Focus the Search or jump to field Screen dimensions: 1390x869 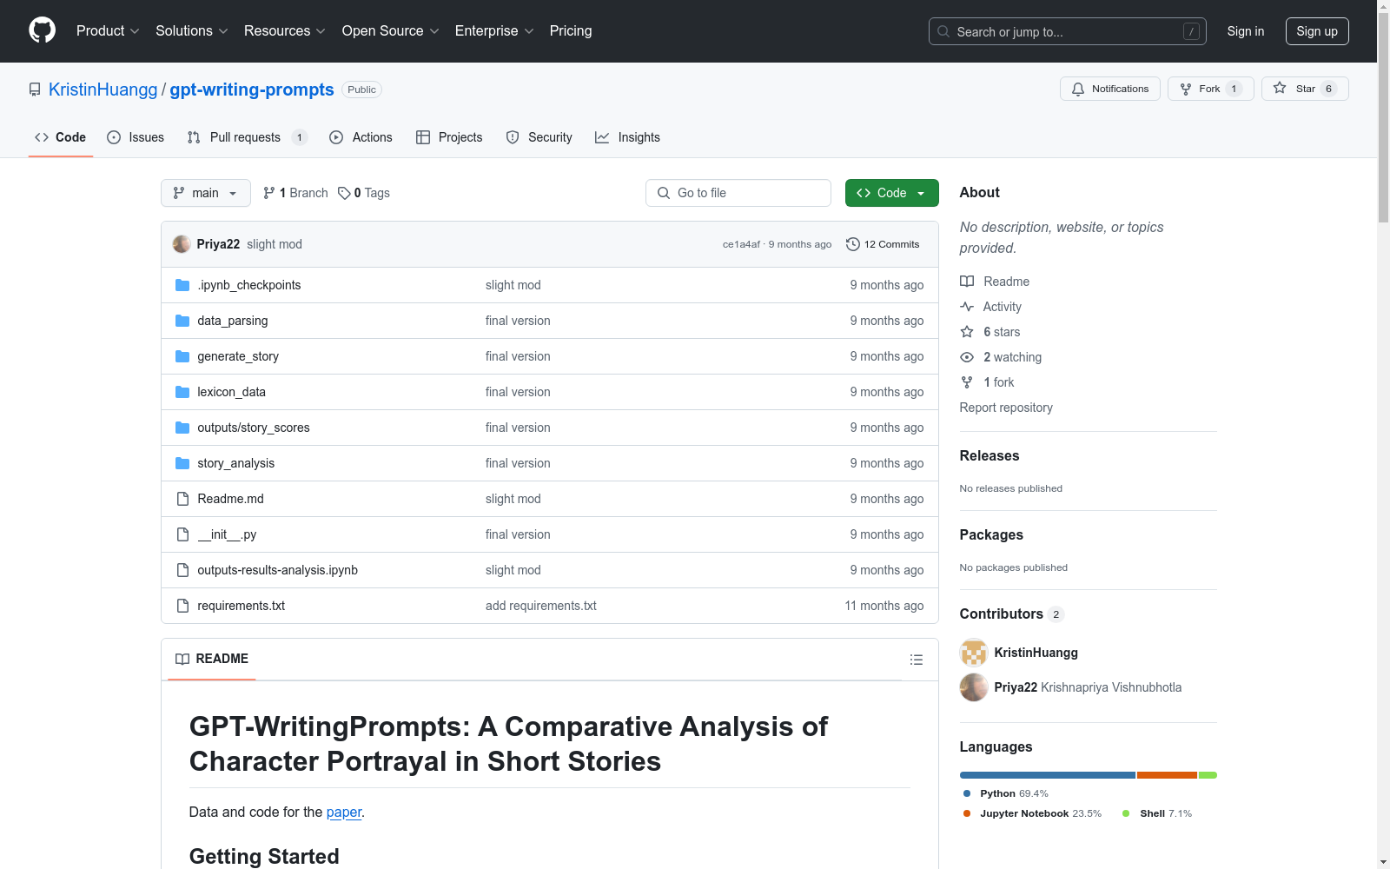1068,31
